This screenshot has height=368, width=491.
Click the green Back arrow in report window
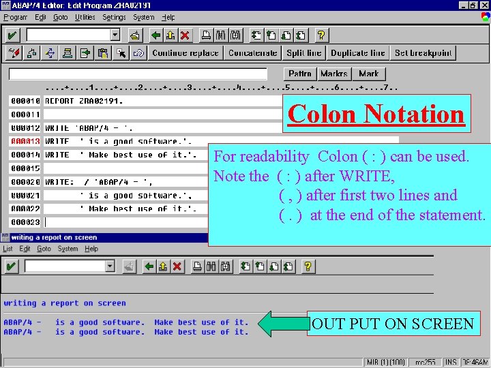pyautogui.click(x=149, y=266)
